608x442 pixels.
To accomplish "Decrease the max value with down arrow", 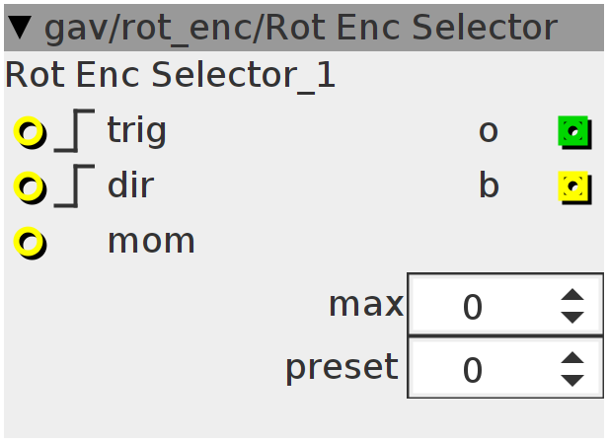I will pyautogui.click(x=572, y=317).
